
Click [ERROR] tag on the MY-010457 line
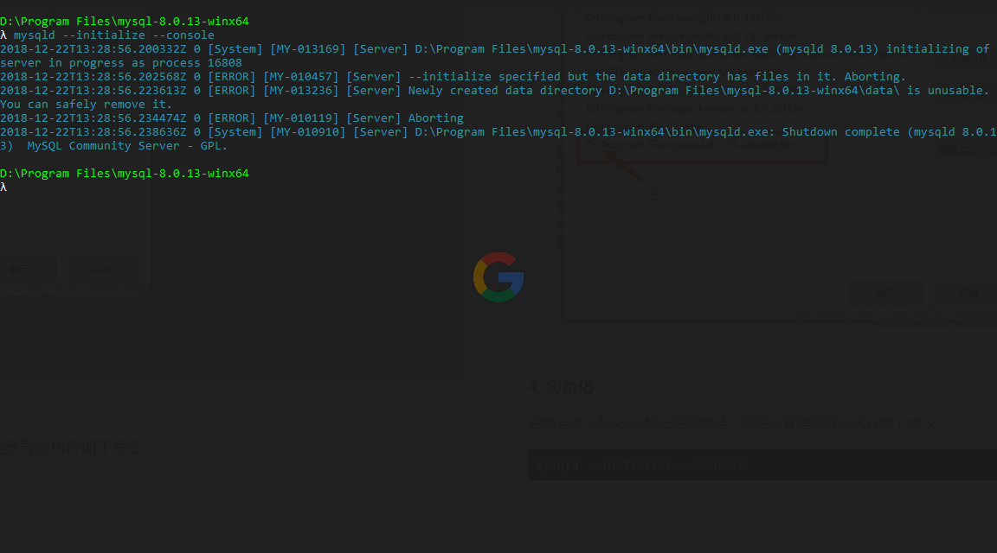(232, 77)
